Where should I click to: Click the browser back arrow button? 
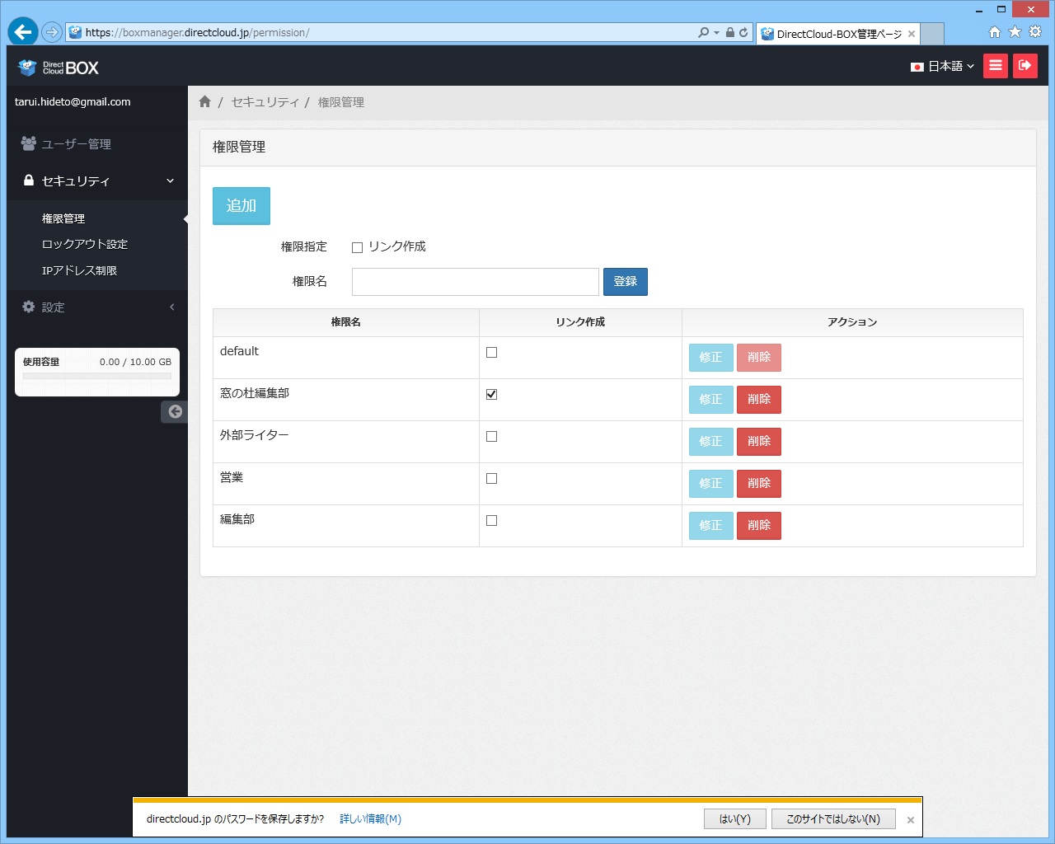coord(23,32)
